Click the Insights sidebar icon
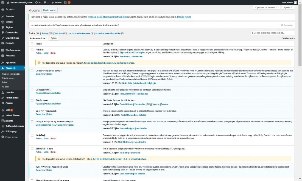302x181 pixels. pos(3,121)
